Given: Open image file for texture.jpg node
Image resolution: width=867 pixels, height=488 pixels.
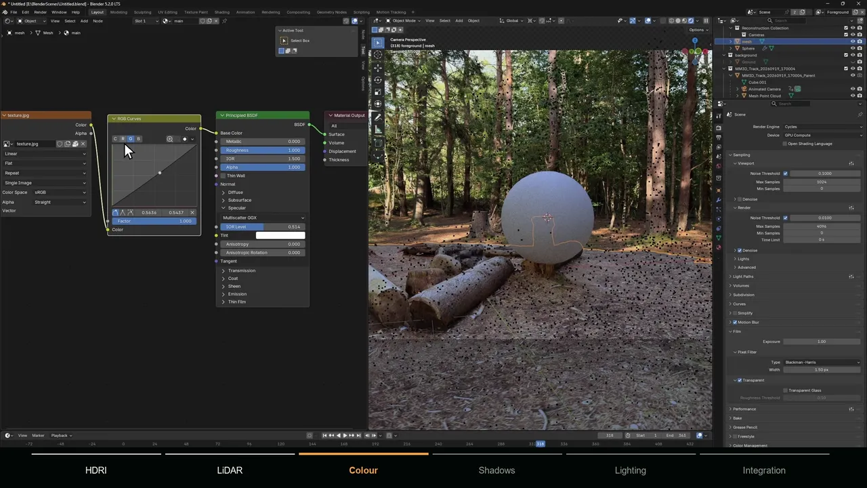Looking at the screenshot, I should coord(75,144).
